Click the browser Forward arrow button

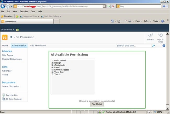point(8,6)
